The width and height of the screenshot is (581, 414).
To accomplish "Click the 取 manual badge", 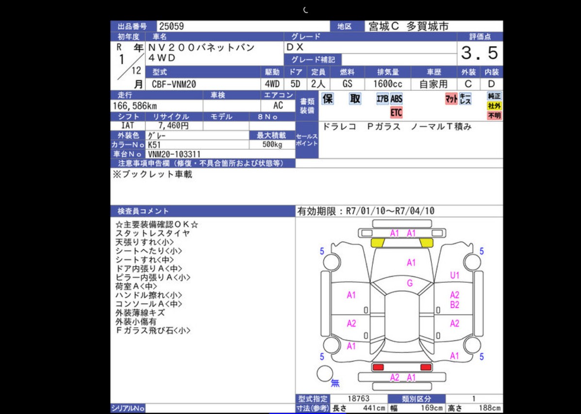I will click(x=355, y=99).
